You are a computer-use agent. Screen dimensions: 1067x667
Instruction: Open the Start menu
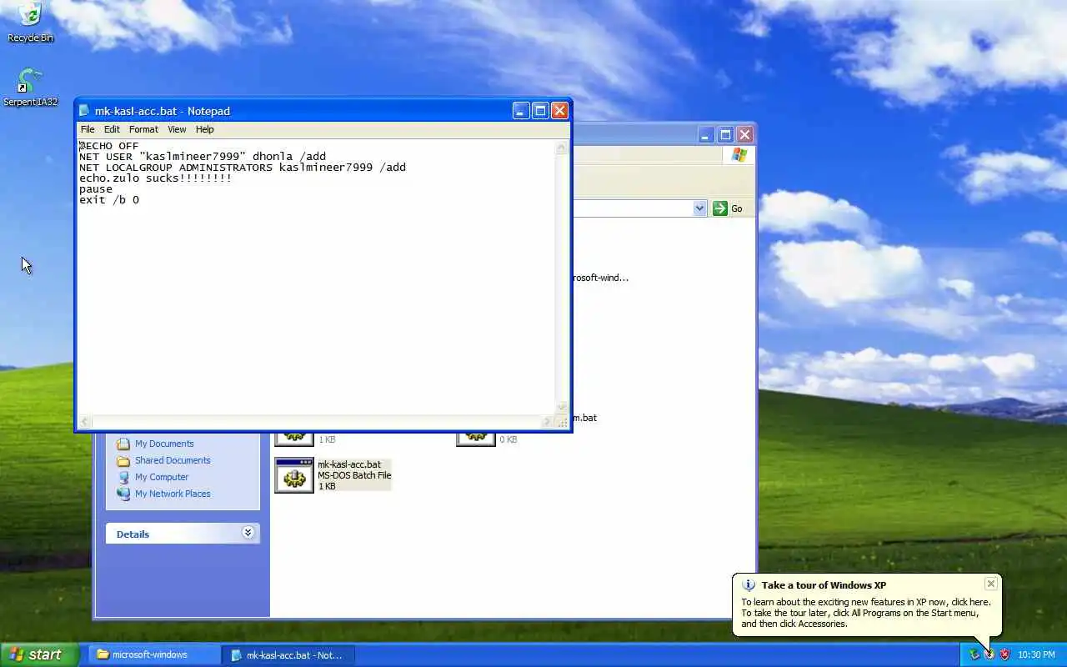click(39, 654)
